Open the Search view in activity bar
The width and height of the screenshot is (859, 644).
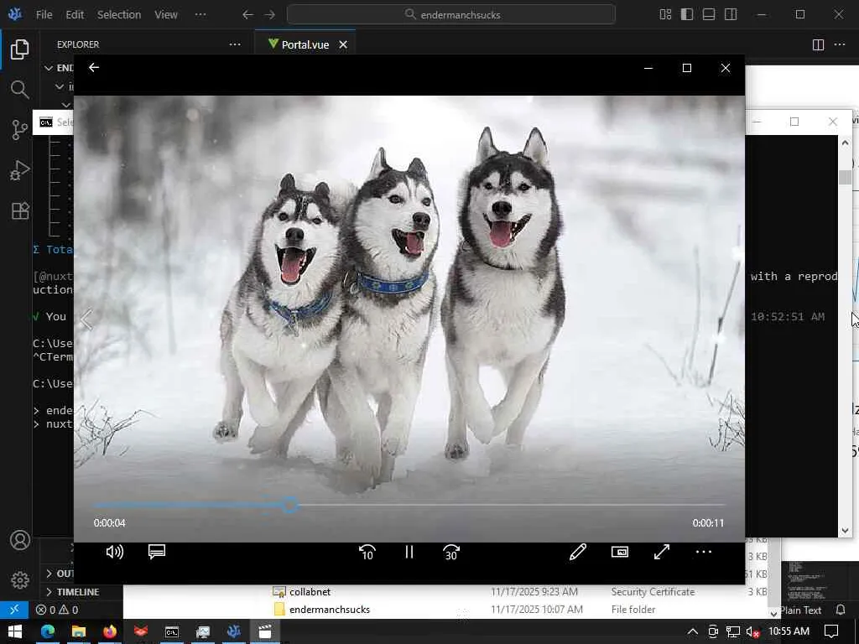19,89
